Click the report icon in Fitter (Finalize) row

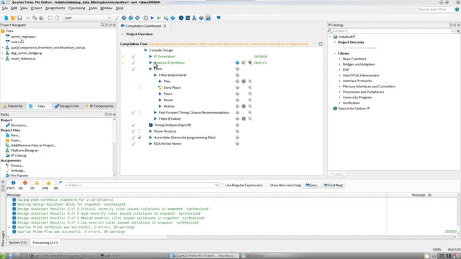[x=237, y=119]
